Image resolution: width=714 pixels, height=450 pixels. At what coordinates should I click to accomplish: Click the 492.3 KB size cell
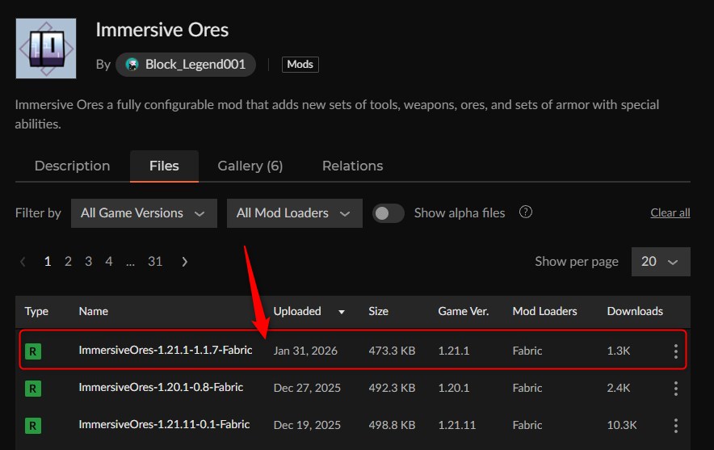click(x=392, y=388)
